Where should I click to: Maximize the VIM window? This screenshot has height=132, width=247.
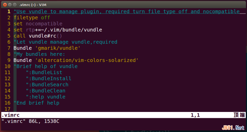click(x=15, y=4)
